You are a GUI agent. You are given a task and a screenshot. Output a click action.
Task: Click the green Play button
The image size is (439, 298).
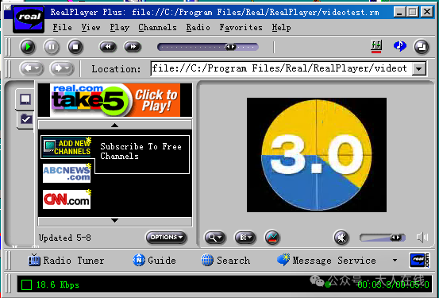28,47
